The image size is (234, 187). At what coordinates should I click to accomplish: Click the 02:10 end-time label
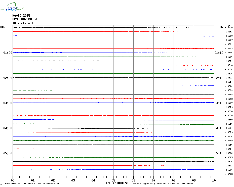pos(219,78)
